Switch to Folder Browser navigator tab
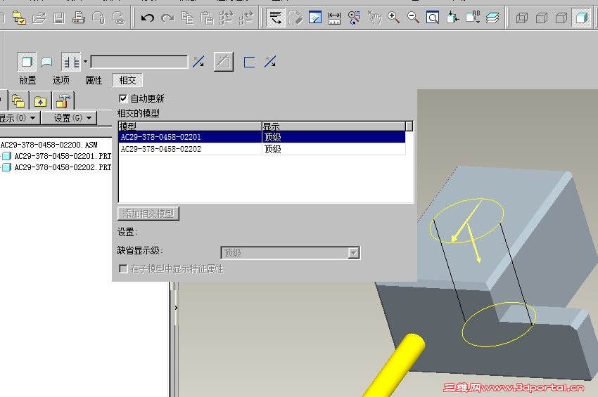 point(18,101)
